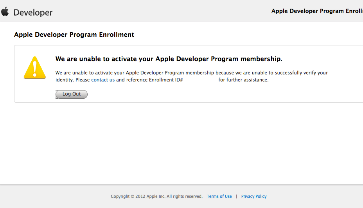Click the bold 'We are unable to activate' headline
Screen dimensions: 363x208
point(169,59)
